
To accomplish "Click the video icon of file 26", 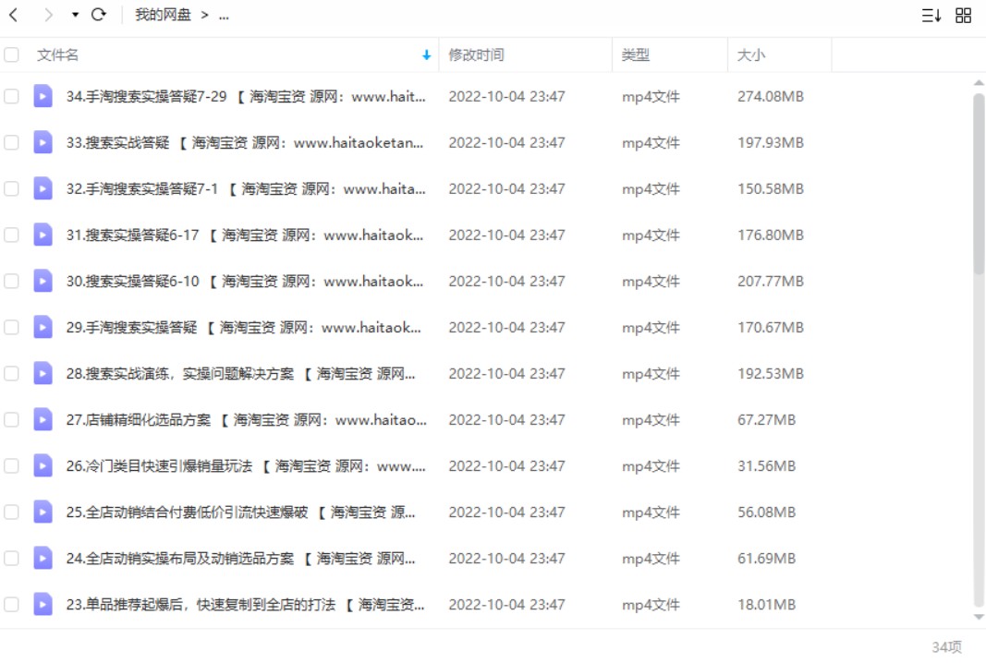I will point(43,465).
